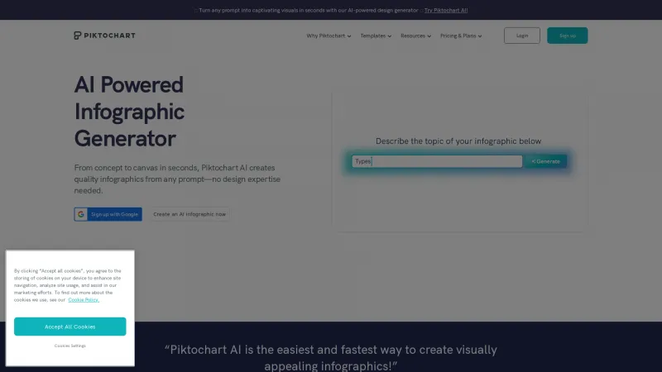
Task: Click the Sign up button
Action: (568, 36)
